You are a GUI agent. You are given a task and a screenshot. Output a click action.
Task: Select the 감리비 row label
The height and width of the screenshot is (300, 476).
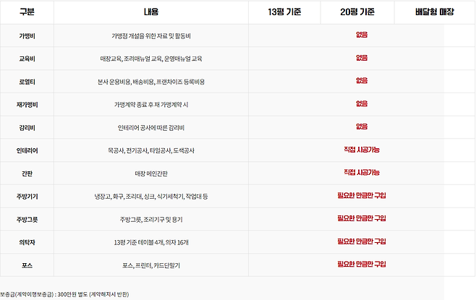(27, 127)
